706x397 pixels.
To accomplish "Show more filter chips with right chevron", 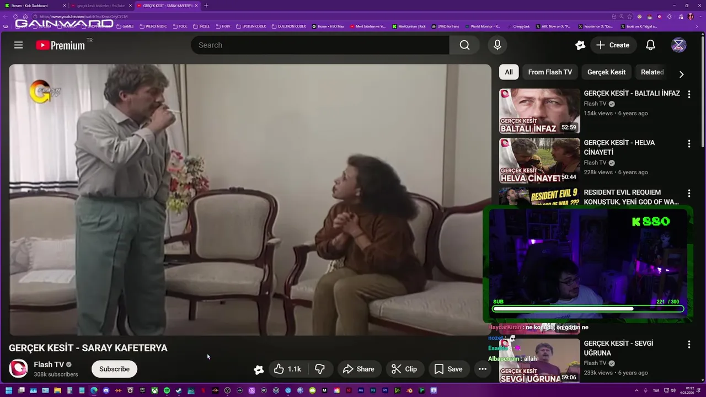I will point(681,74).
